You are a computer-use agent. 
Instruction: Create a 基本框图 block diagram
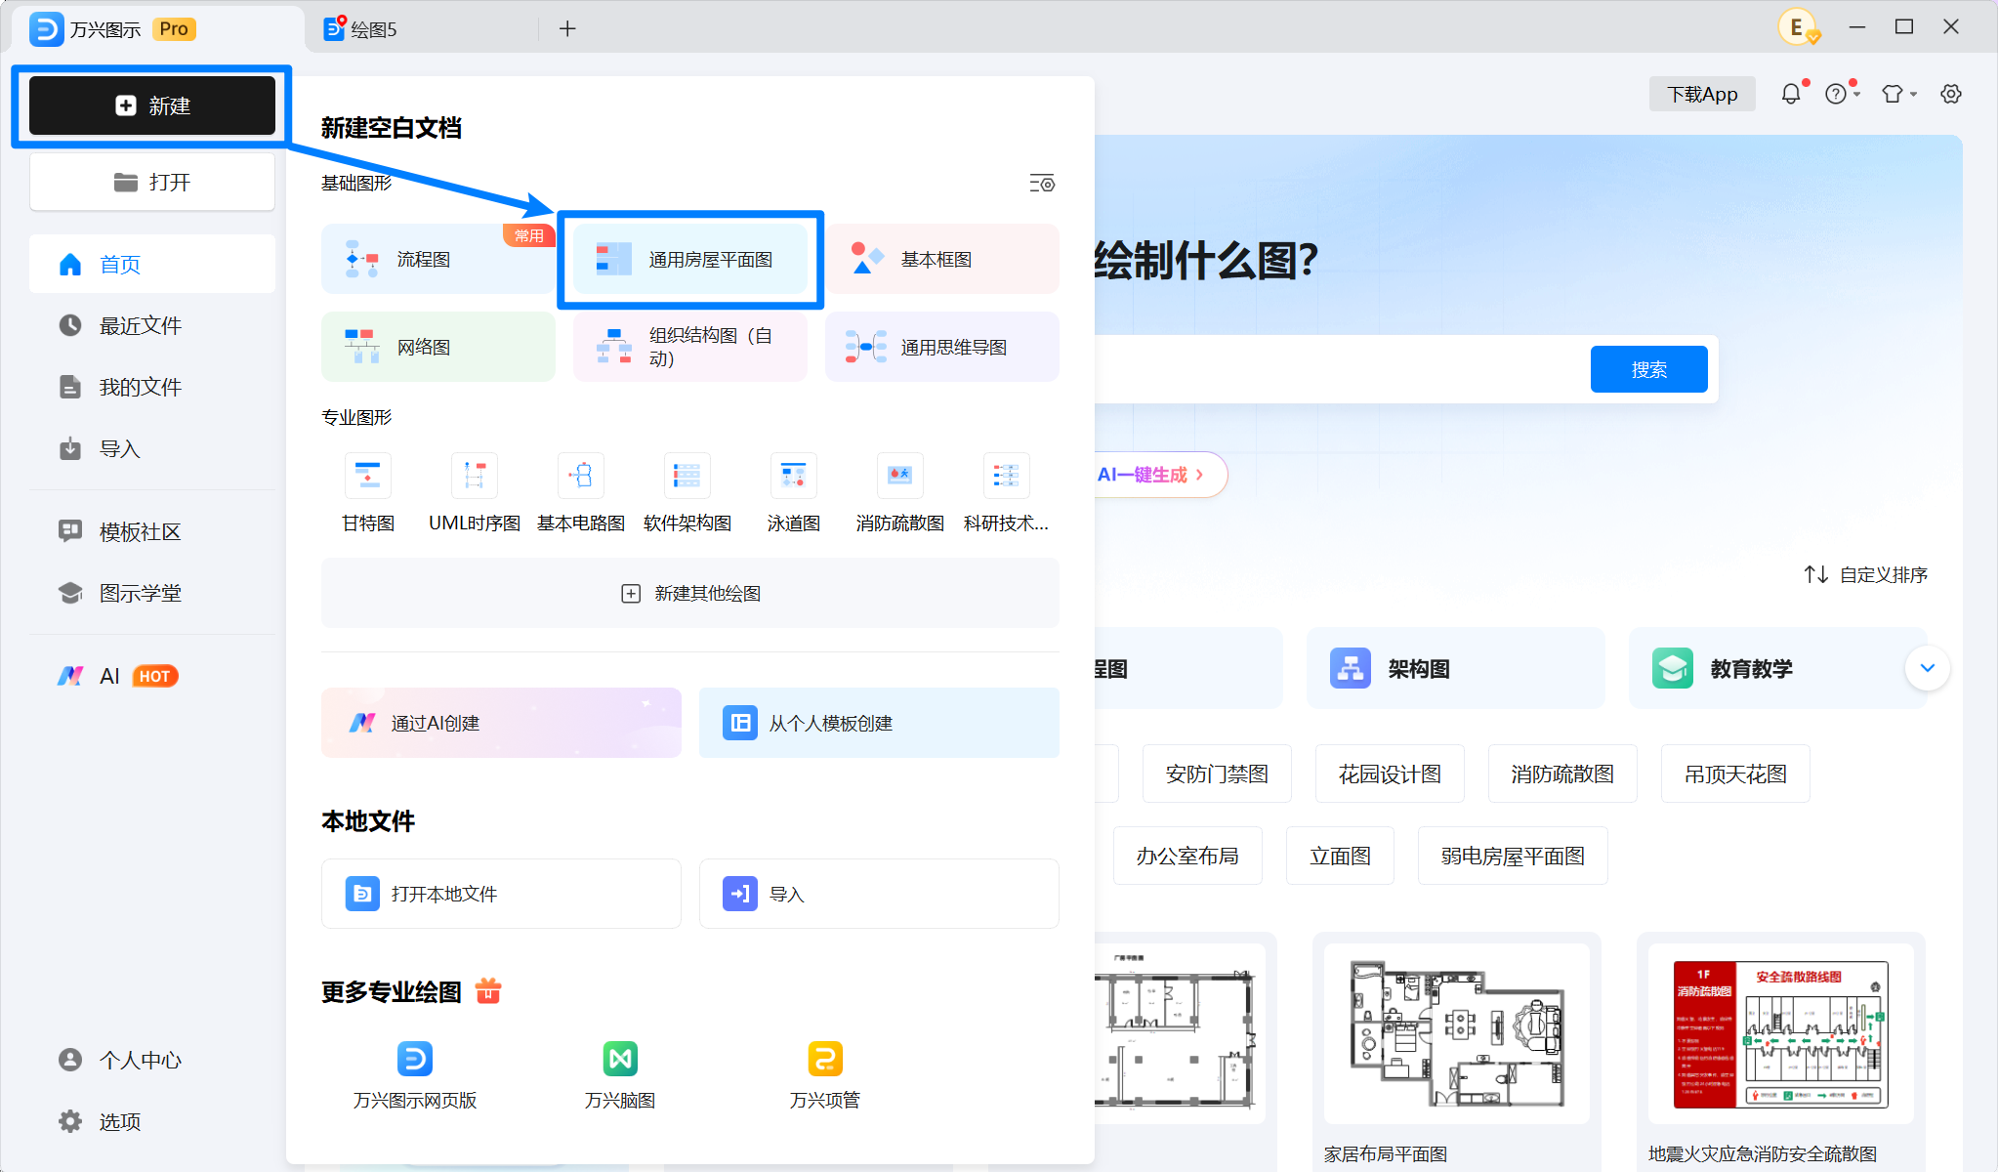click(942, 259)
